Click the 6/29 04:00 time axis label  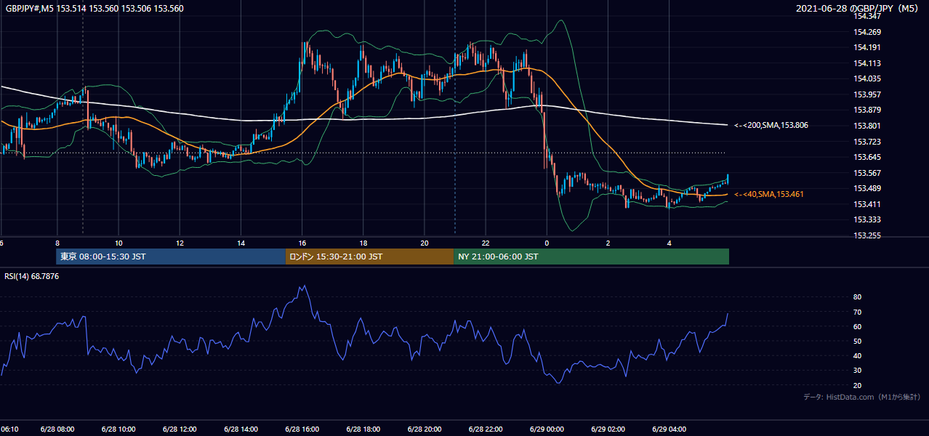tap(668, 429)
